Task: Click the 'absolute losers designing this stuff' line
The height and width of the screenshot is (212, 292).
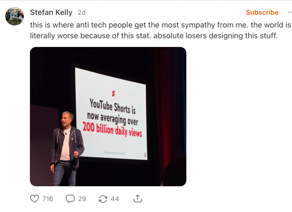Action: (215, 36)
